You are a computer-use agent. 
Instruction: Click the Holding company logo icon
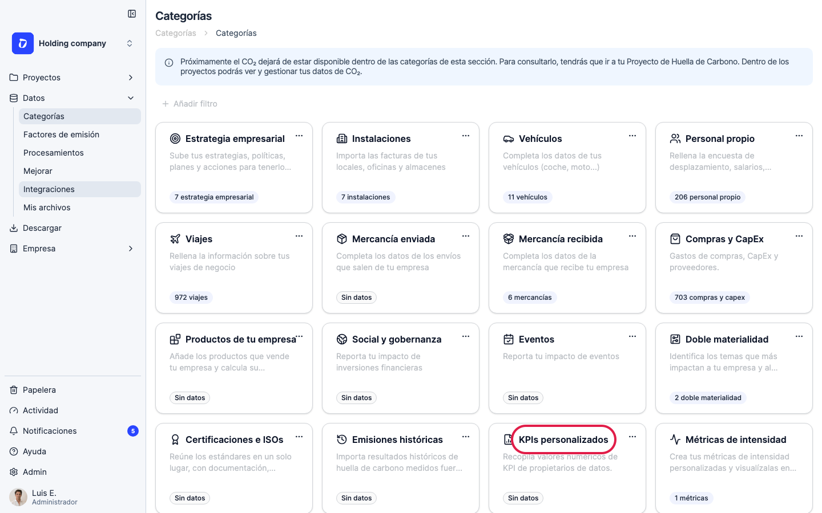[x=23, y=43]
